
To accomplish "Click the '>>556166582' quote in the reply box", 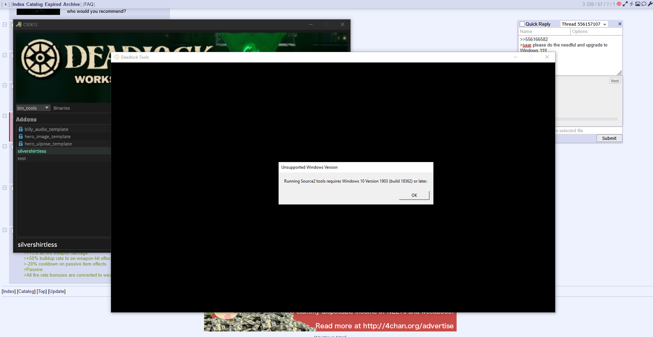I will pyautogui.click(x=534, y=39).
